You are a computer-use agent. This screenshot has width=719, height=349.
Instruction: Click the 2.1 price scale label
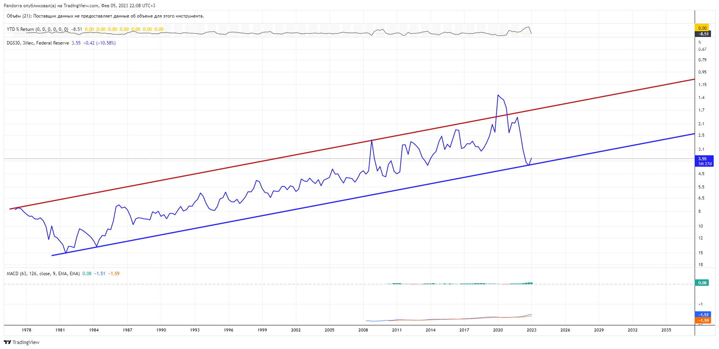coord(701,124)
